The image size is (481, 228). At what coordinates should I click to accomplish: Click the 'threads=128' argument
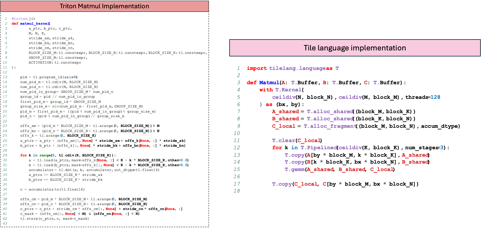[x=423, y=97]
